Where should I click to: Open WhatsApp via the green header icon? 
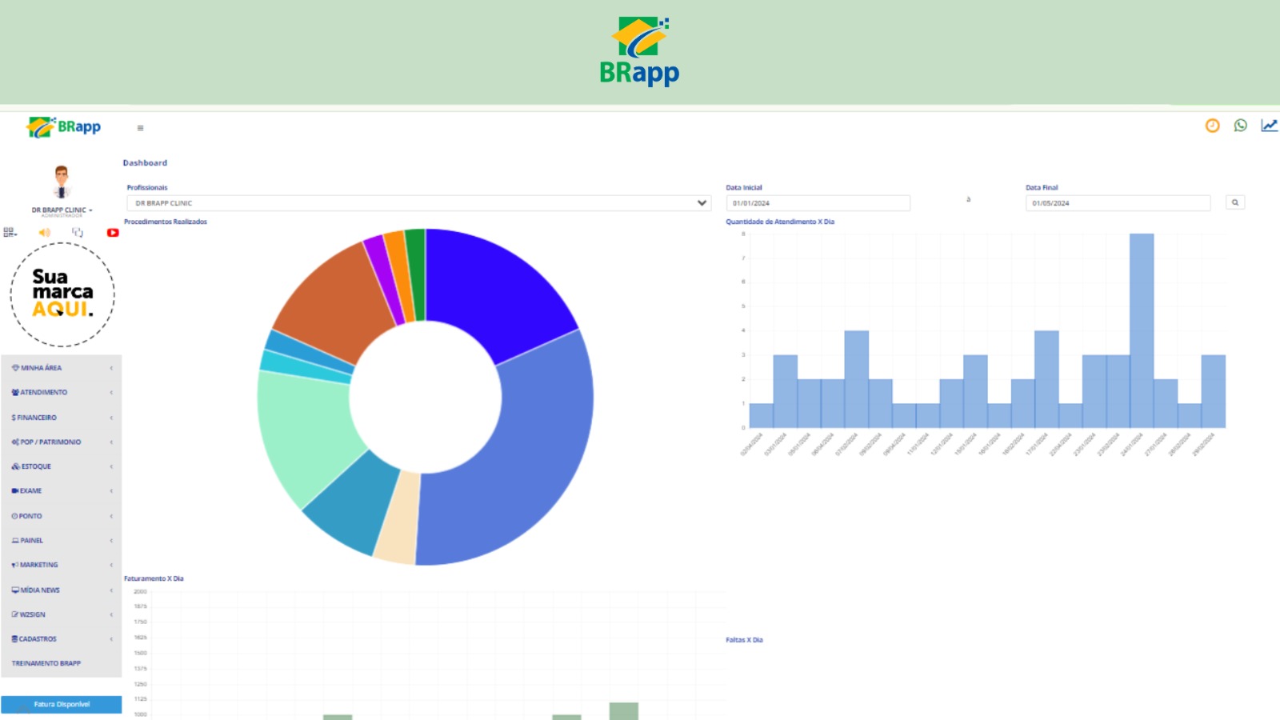point(1240,126)
